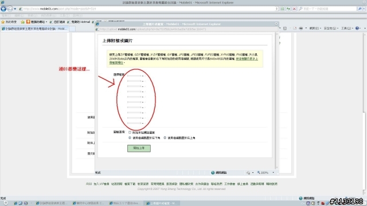This screenshot has width=367, height=206.
Task: Open the search provider dropdown arrow
Action: [364, 9]
